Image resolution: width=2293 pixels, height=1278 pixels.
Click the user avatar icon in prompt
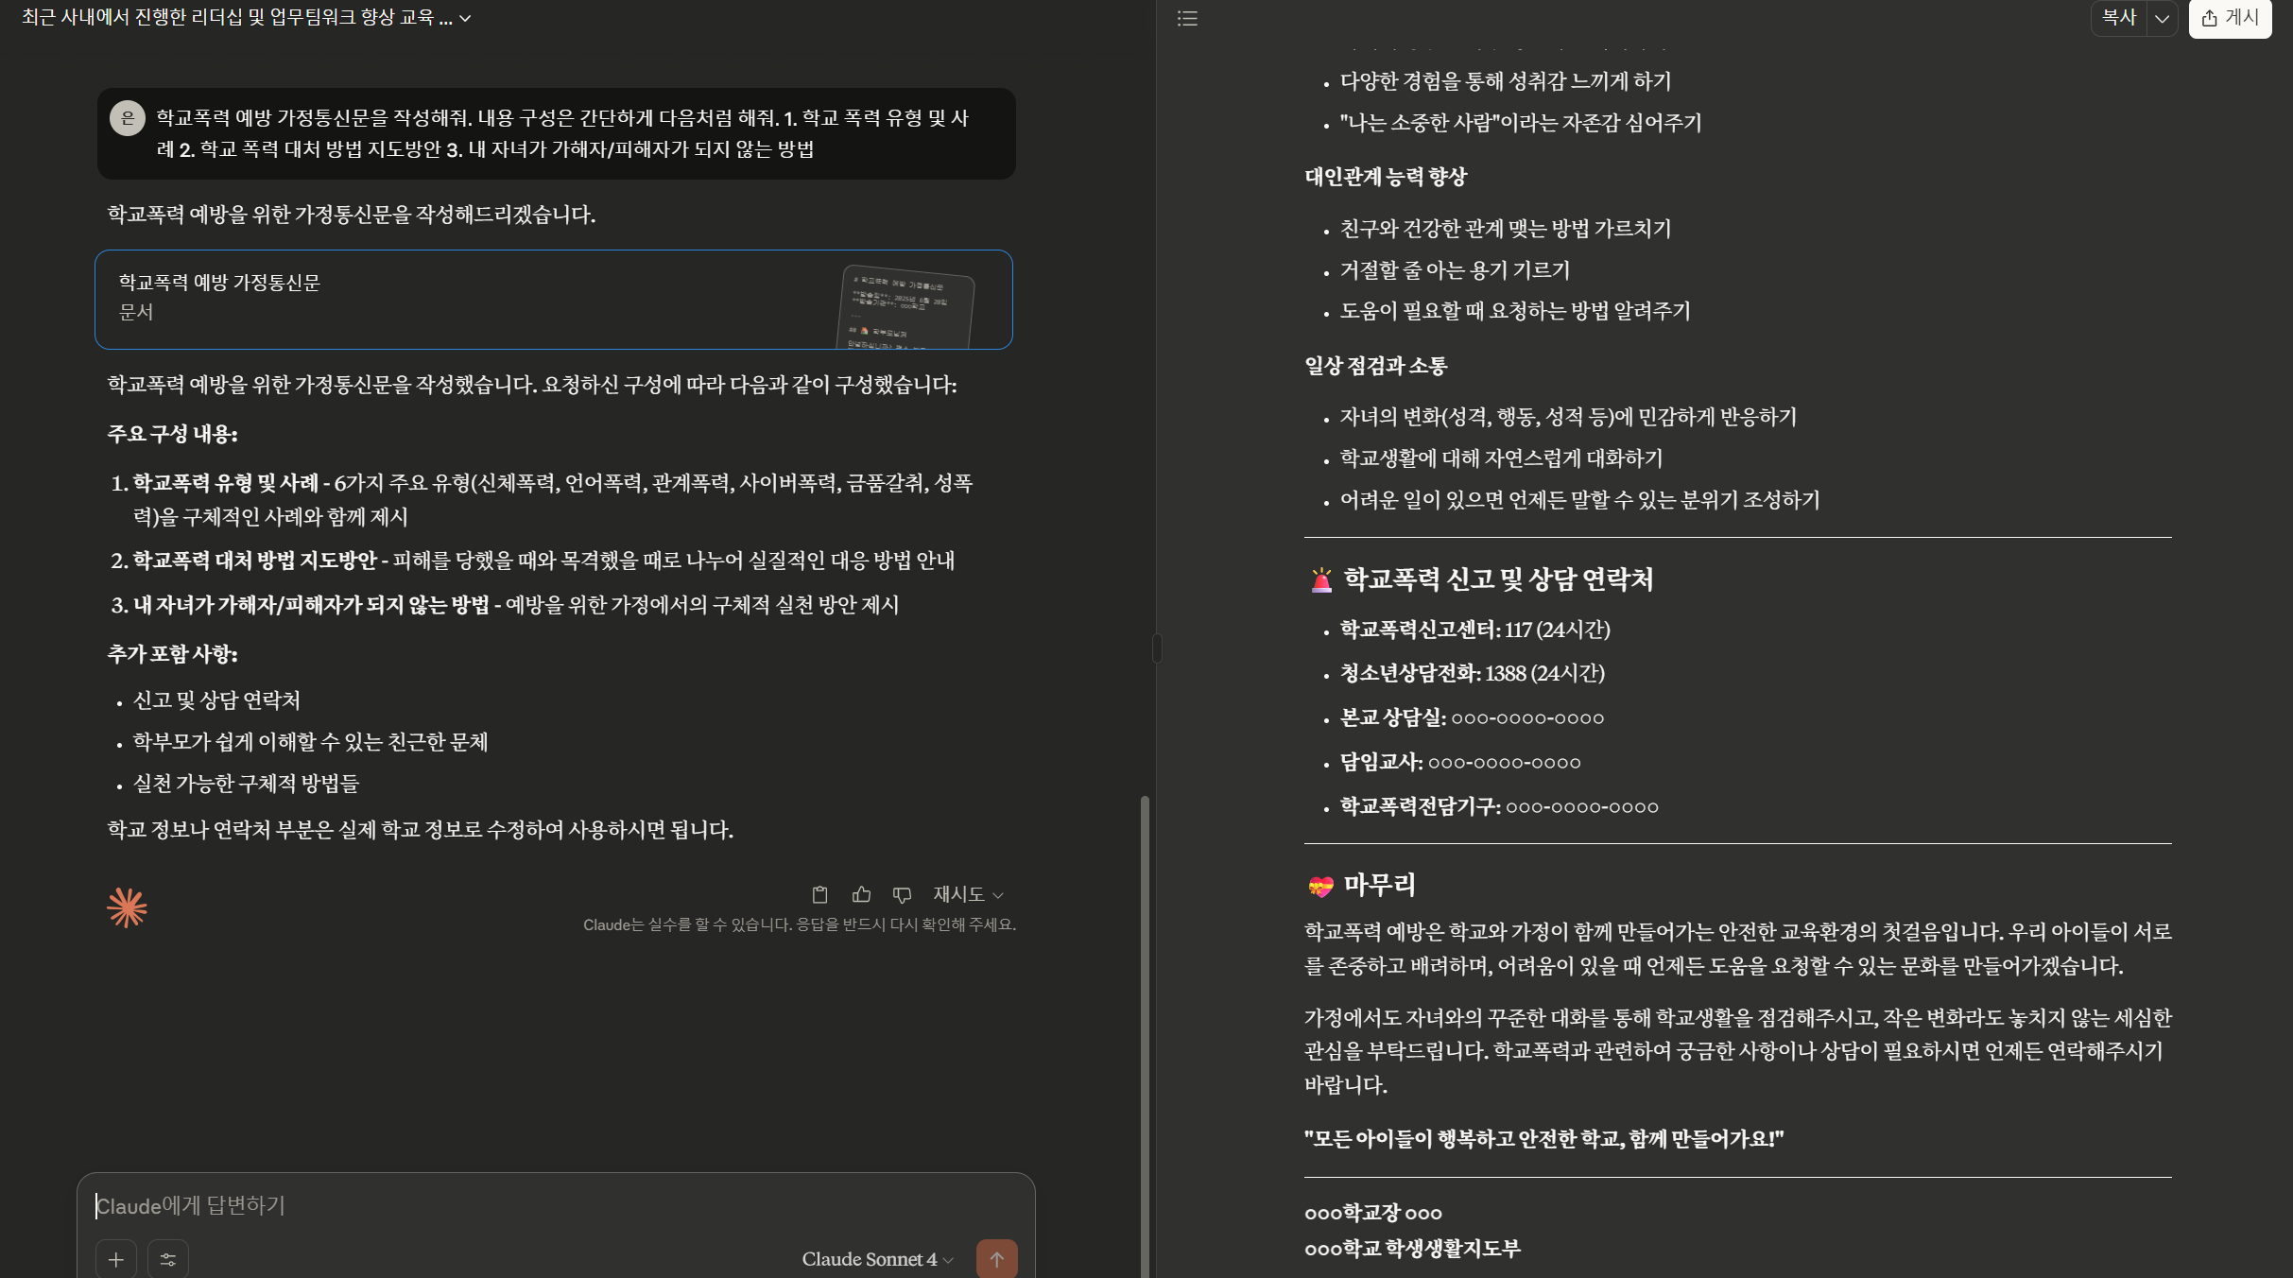click(x=128, y=118)
